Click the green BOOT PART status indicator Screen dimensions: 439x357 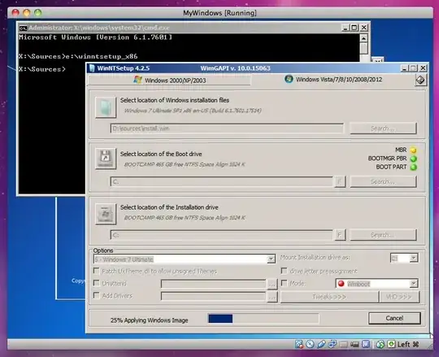click(x=413, y=168)
